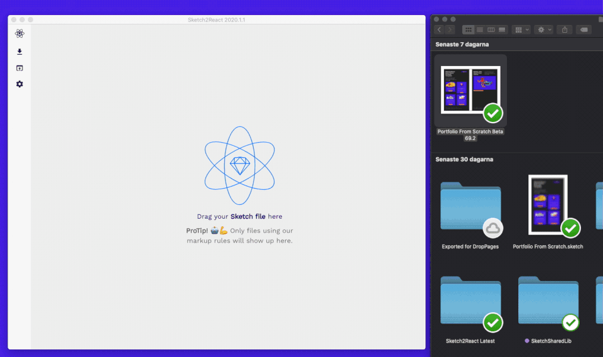Go back in the Finder window
The width and height of the screenshot is (603, 357).
[439, 30]
